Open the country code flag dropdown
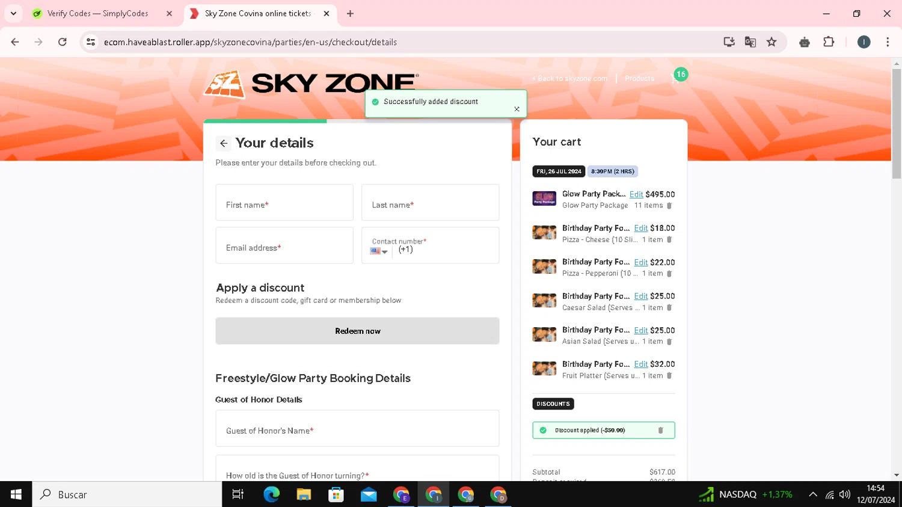Screen dimensions: 902x507 tap(379, 251)
